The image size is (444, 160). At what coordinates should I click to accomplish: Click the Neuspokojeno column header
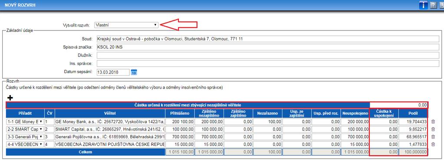pos(355,113)
